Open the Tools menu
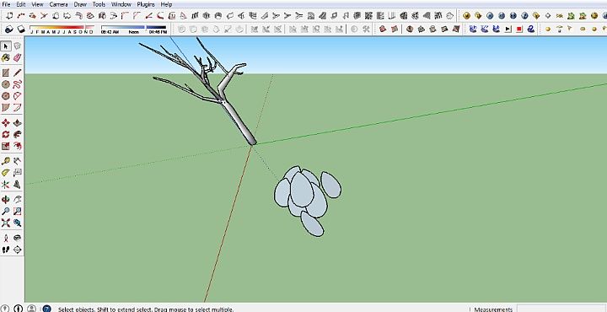 [99, 4]
